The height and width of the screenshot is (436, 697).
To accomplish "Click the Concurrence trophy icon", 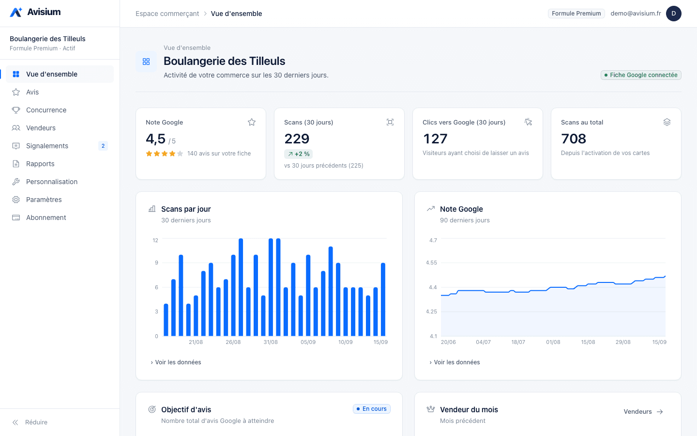I will point(16,110).
